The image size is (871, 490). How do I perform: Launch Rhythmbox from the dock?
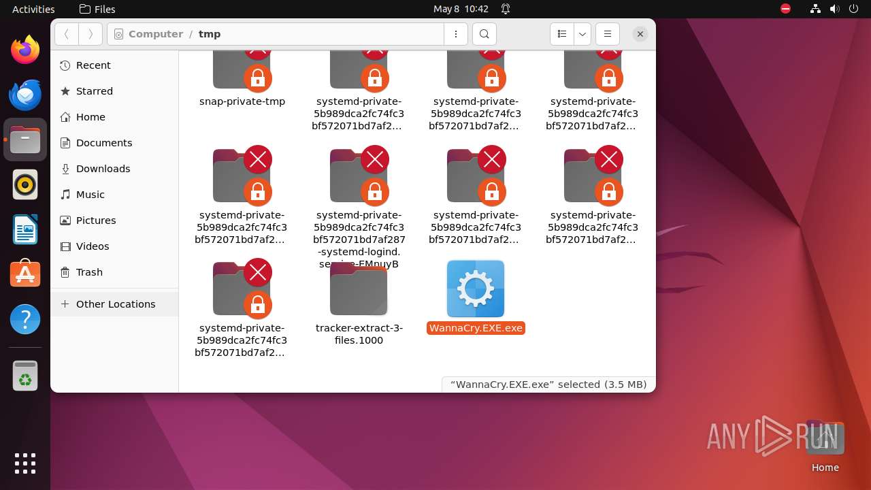click(25, 184)
